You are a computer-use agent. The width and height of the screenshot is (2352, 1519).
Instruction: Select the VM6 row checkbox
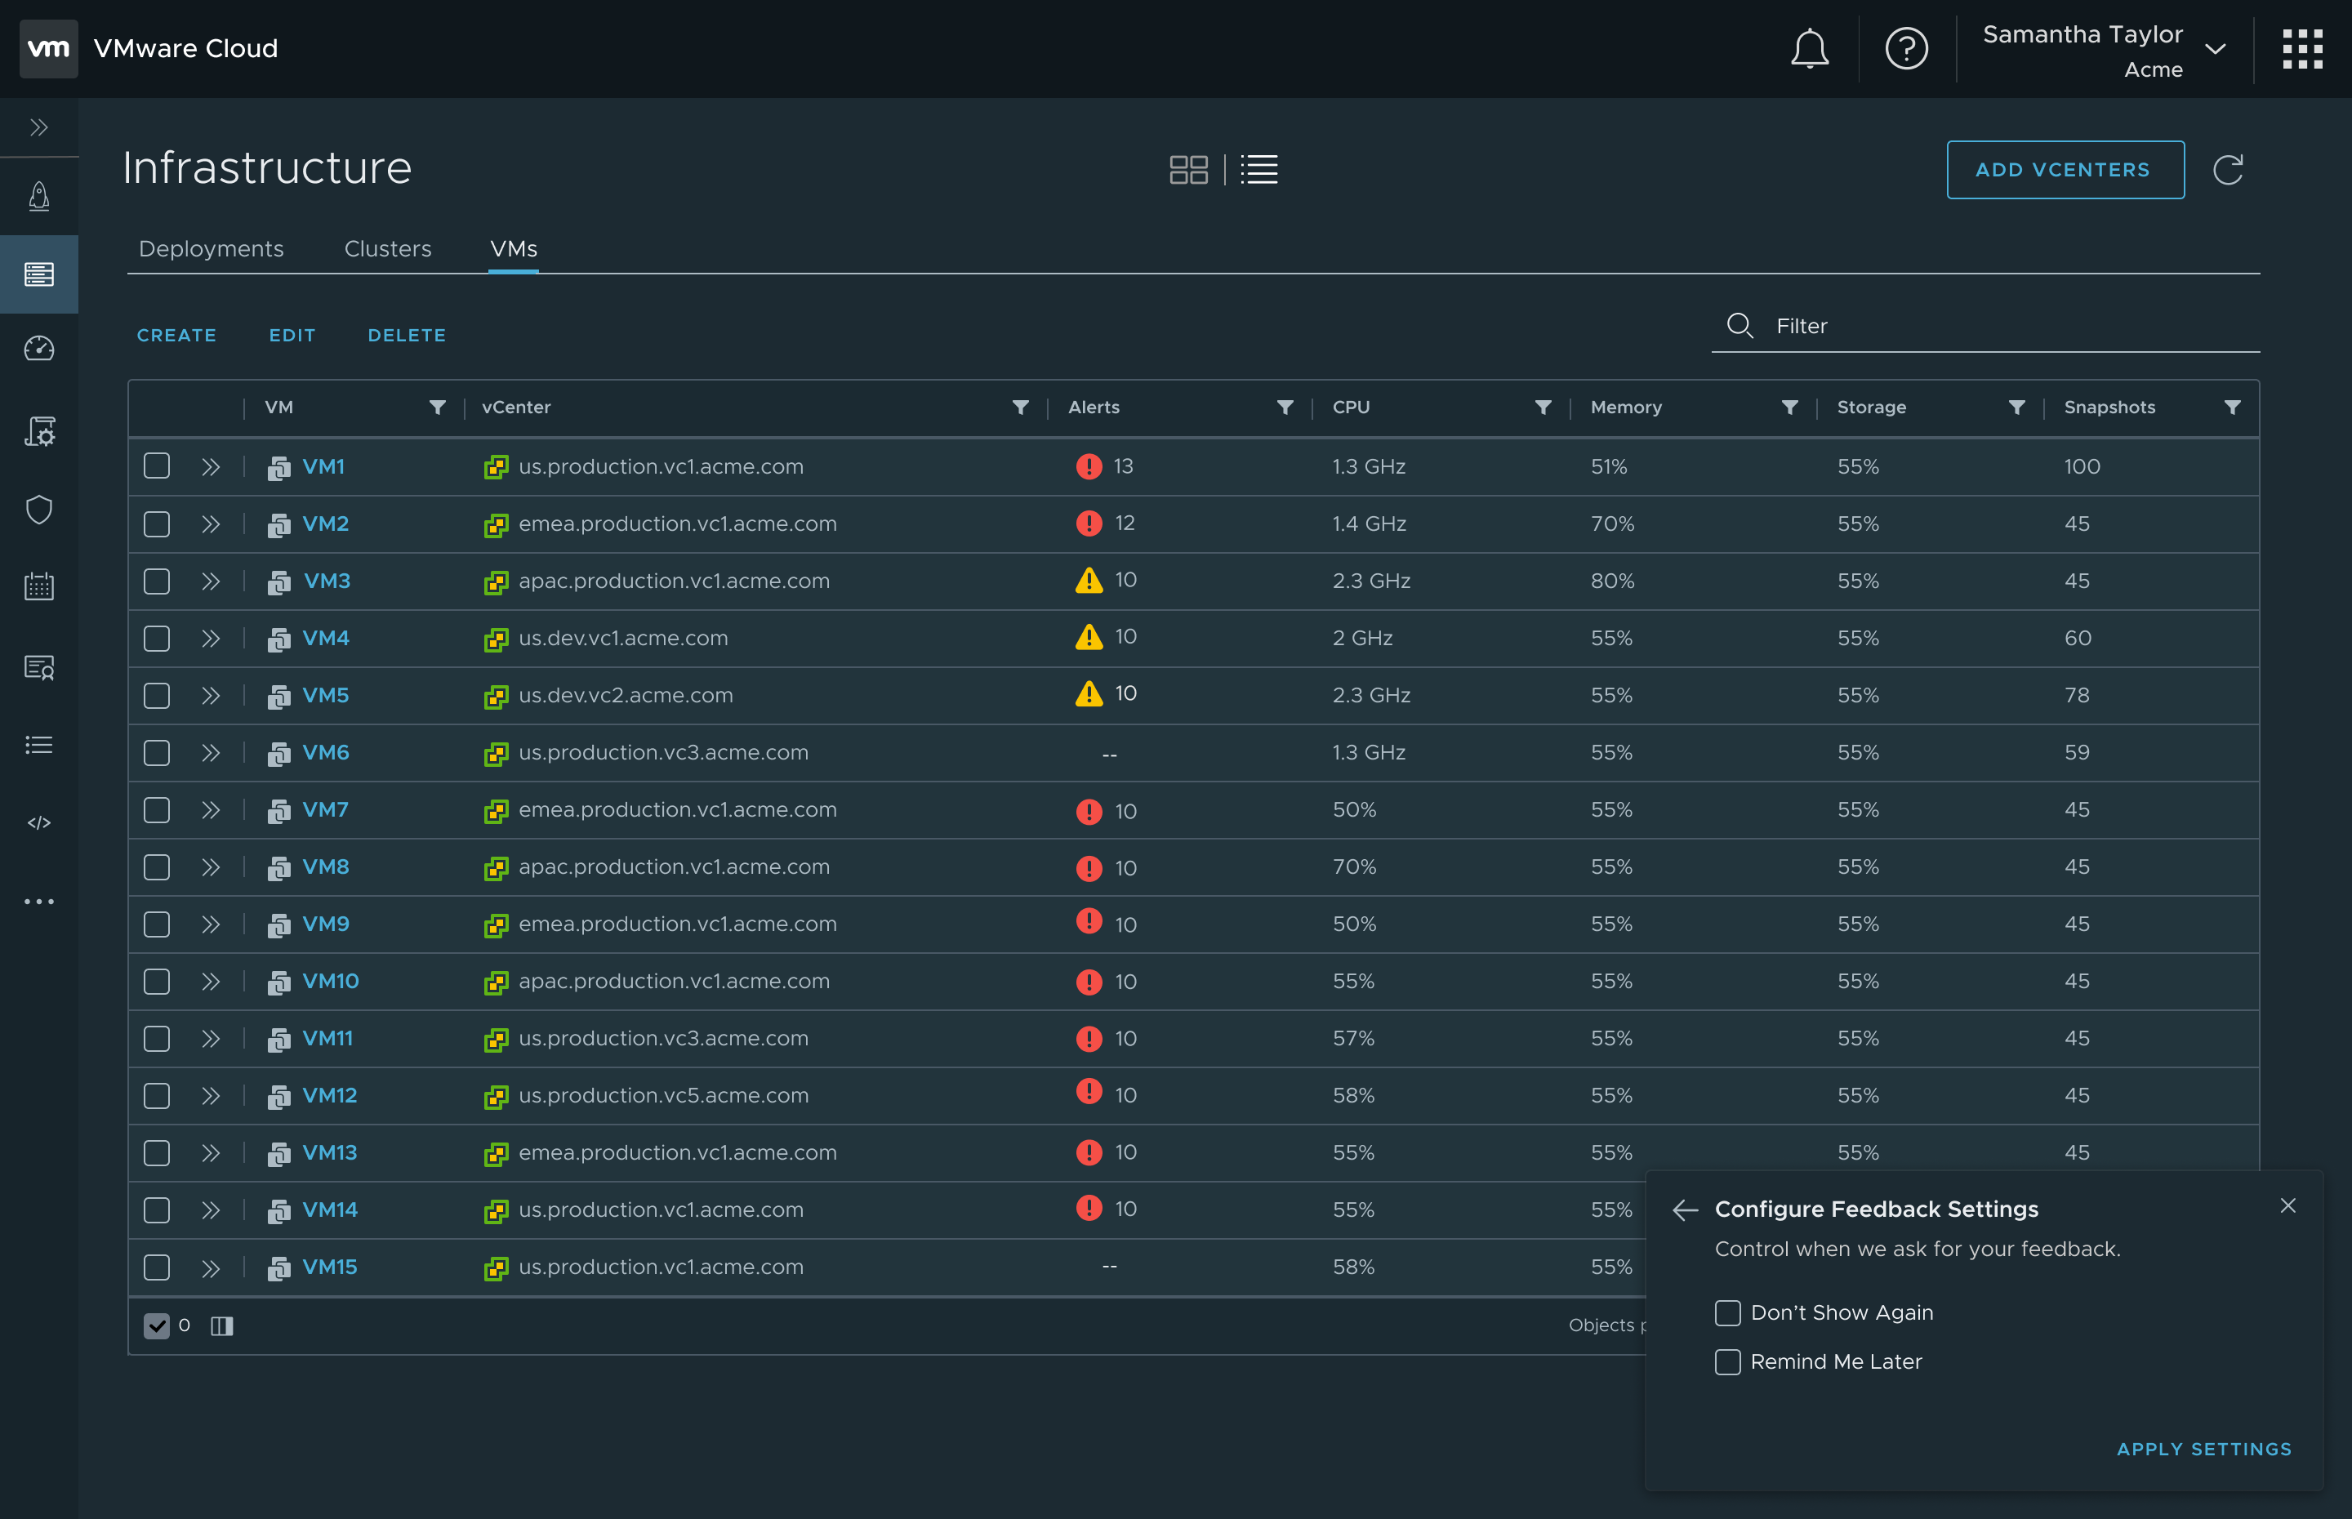(x=157, y=751)
